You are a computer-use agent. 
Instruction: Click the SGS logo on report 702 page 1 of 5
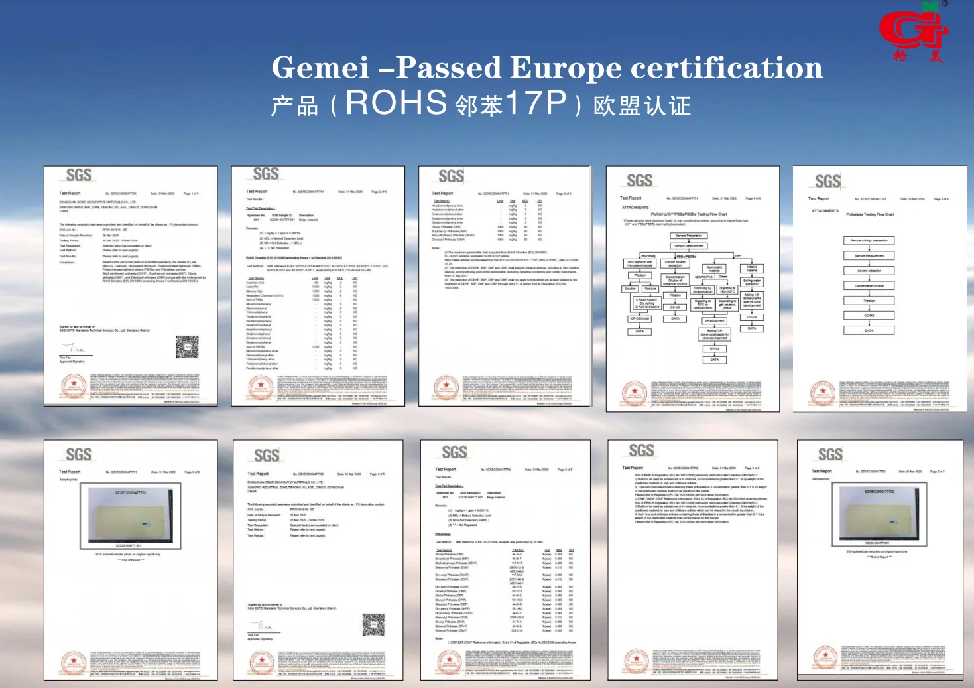coord(267,455)
